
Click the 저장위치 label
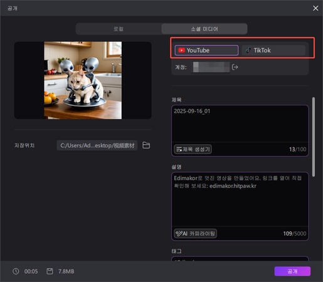click(24, 145)
